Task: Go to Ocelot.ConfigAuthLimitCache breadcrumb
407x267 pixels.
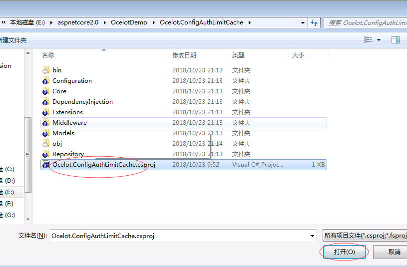Action: (201, 22)
